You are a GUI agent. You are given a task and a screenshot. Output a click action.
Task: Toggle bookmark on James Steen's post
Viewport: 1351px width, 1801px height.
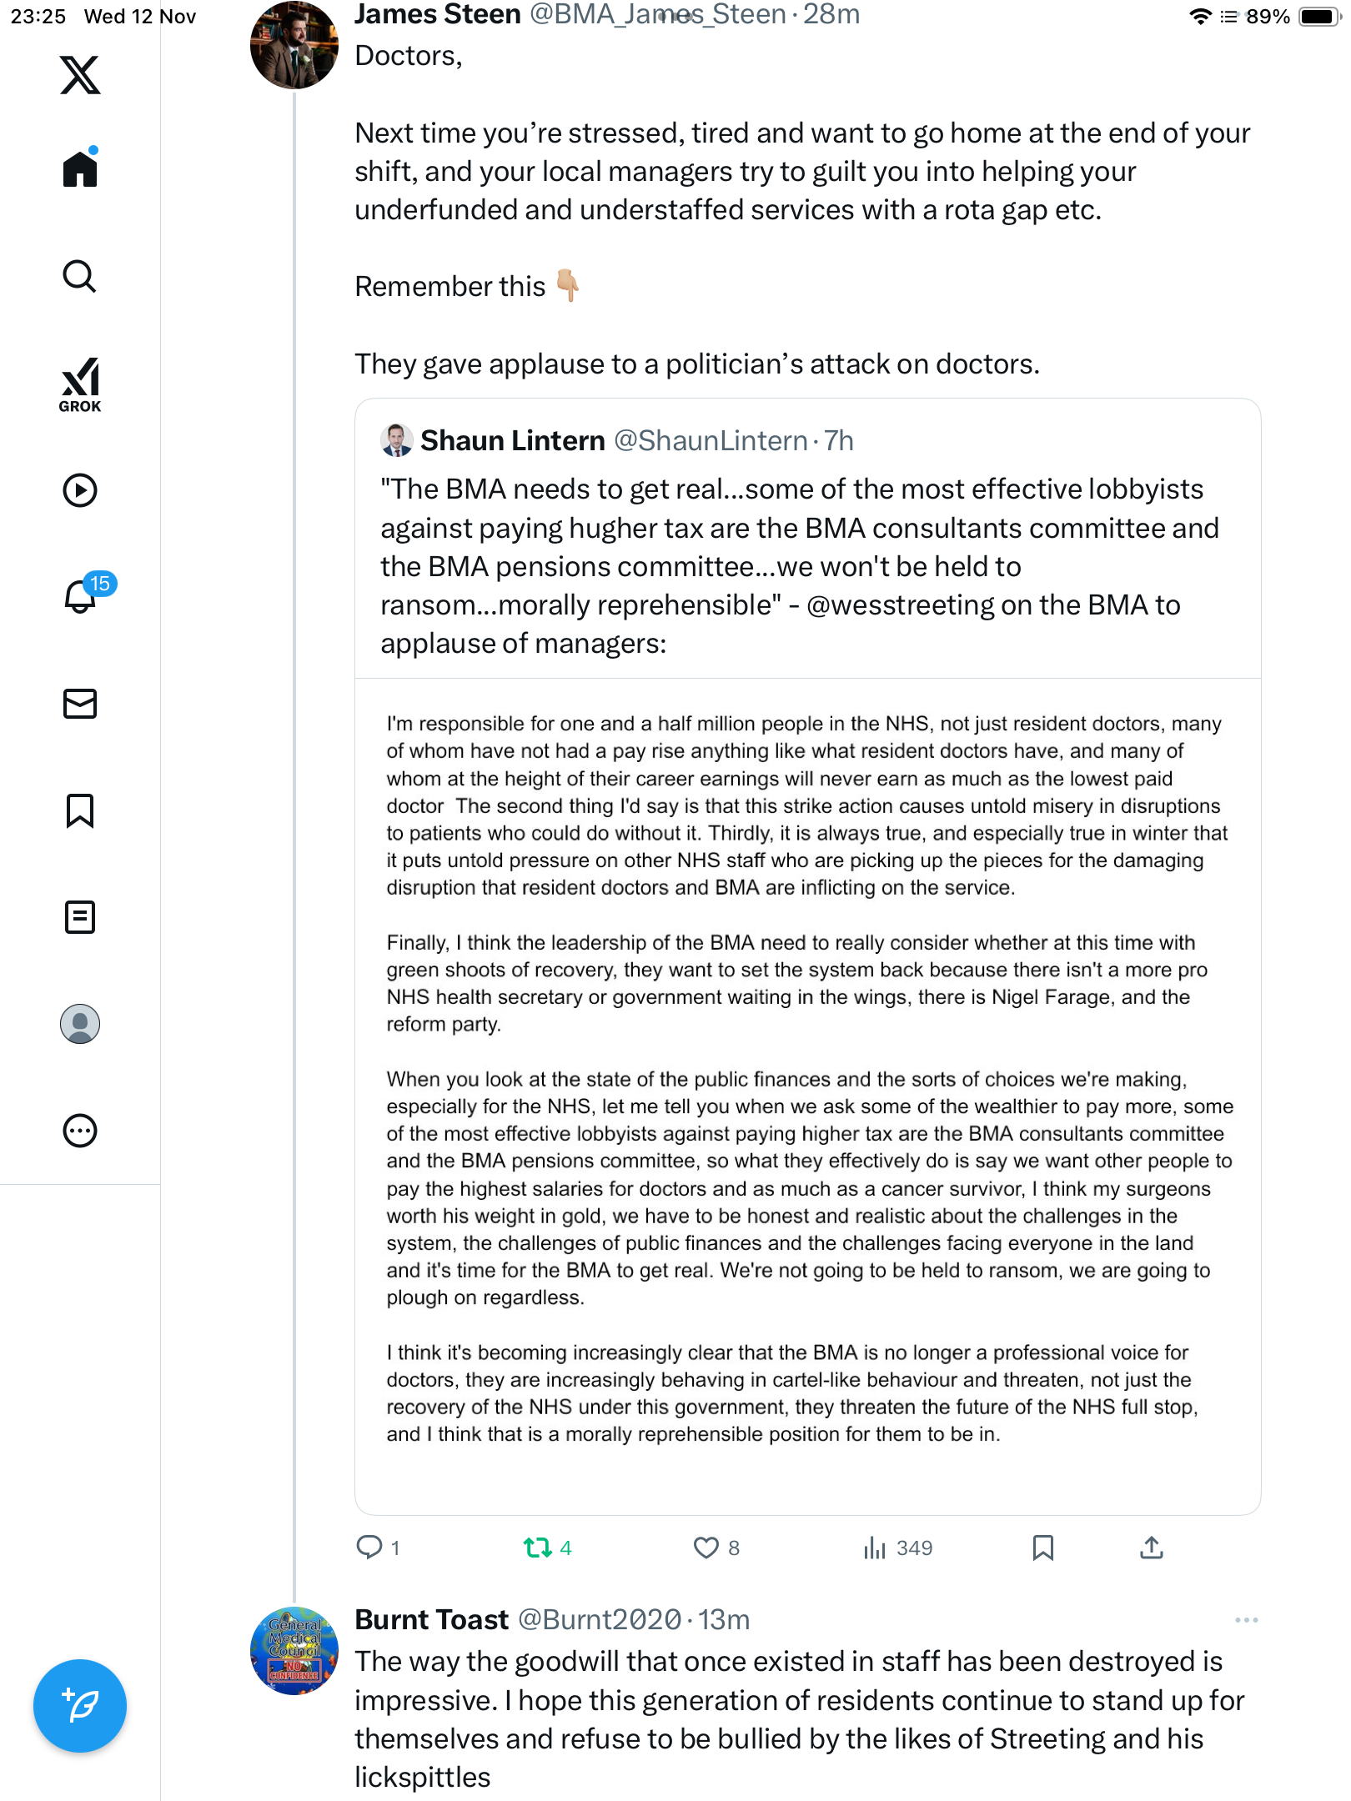1042,1548
